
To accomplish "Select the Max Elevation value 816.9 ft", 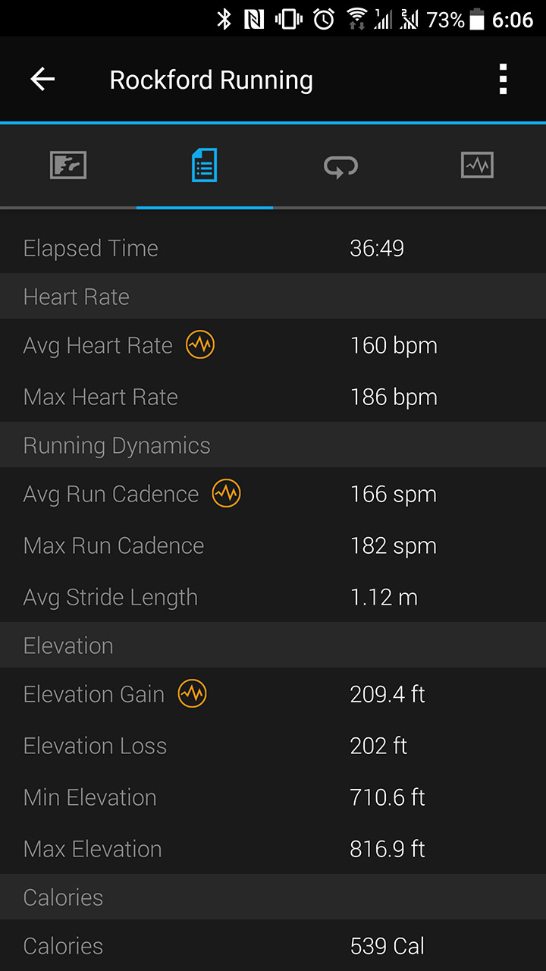I will coord(388,849).
